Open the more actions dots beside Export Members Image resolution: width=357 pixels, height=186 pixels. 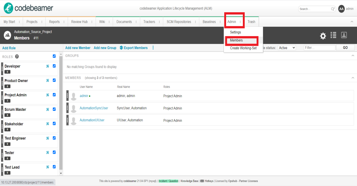pos(153,48)
